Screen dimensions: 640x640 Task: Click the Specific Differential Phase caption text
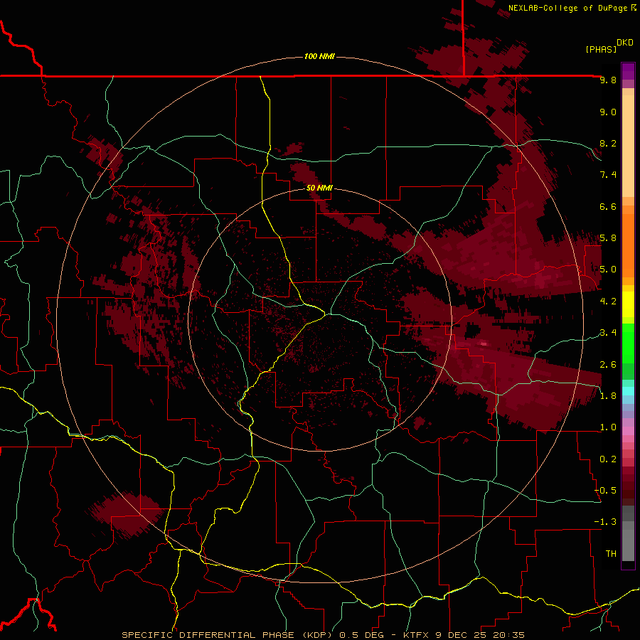(x=324, y=635)
